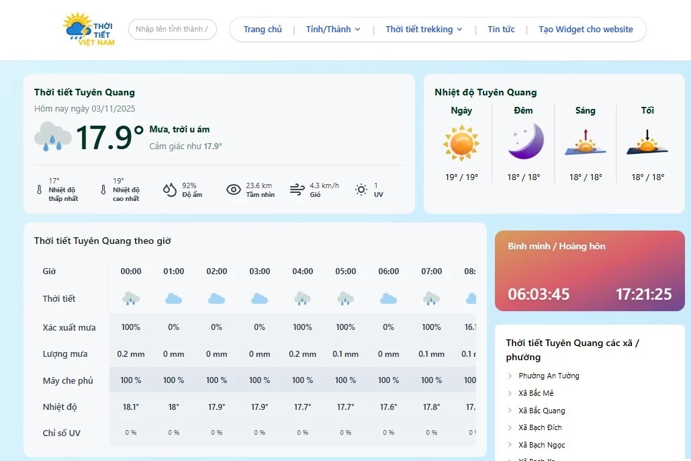Open the Xã Bắc Quang weather link
Screen dimensions: 691x461
pos(541,411)
